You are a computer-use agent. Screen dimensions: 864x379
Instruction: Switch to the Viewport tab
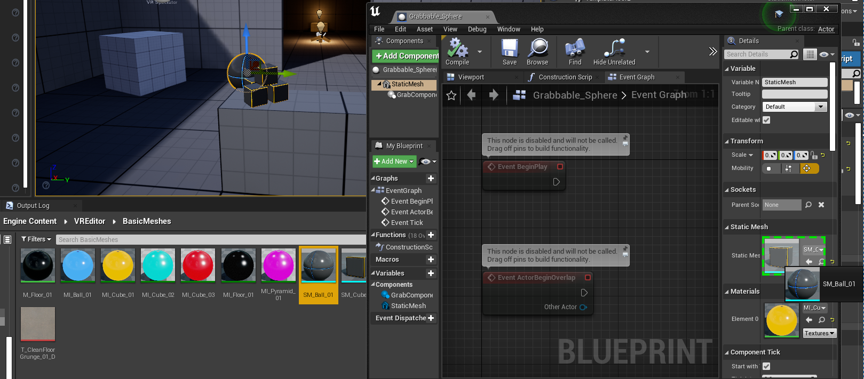471,77
